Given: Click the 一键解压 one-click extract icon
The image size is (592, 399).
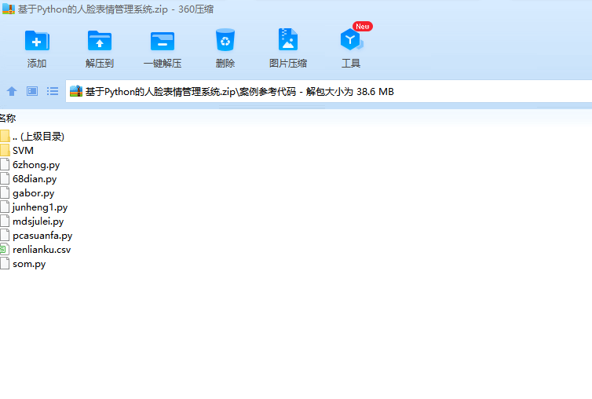Looking at the screenshot, I should [163, 41].
